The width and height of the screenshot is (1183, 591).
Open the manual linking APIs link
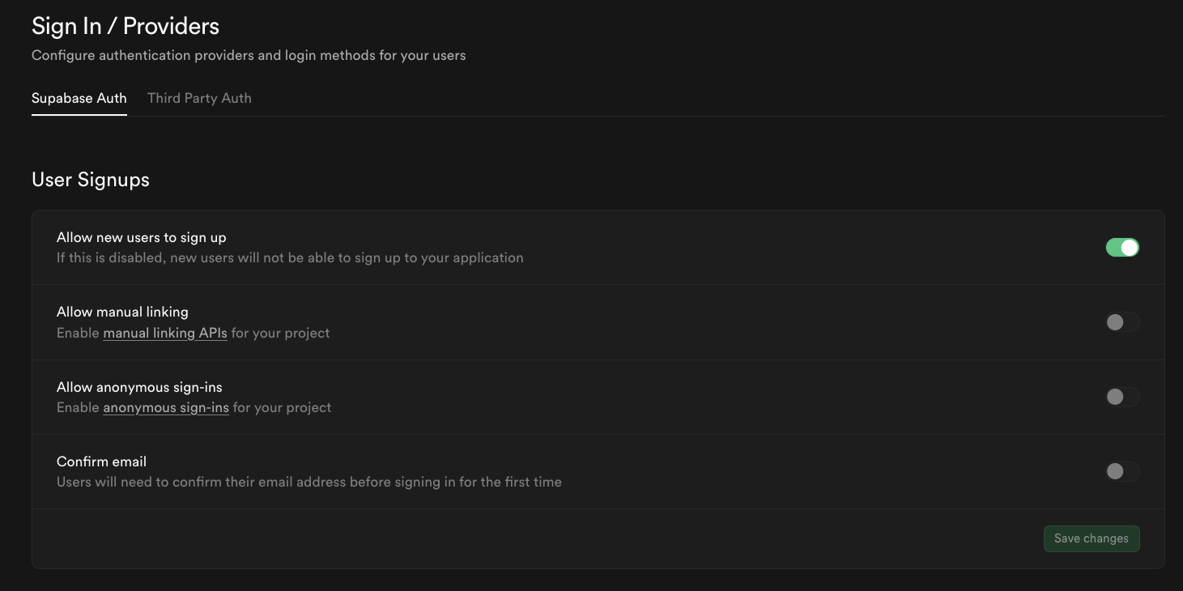point(165,333)
